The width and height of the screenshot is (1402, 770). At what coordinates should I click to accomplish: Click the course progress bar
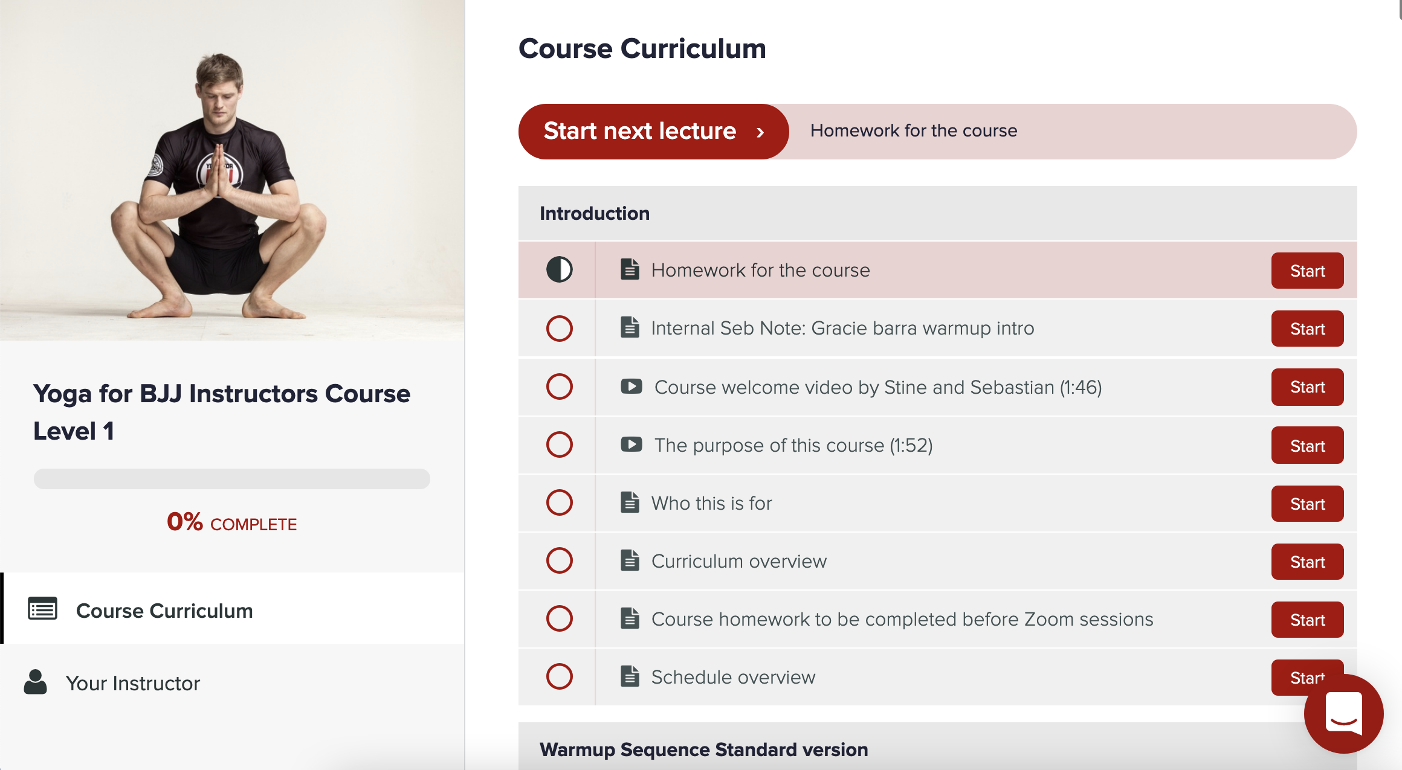pyautogui.click(x=232, y=479)
